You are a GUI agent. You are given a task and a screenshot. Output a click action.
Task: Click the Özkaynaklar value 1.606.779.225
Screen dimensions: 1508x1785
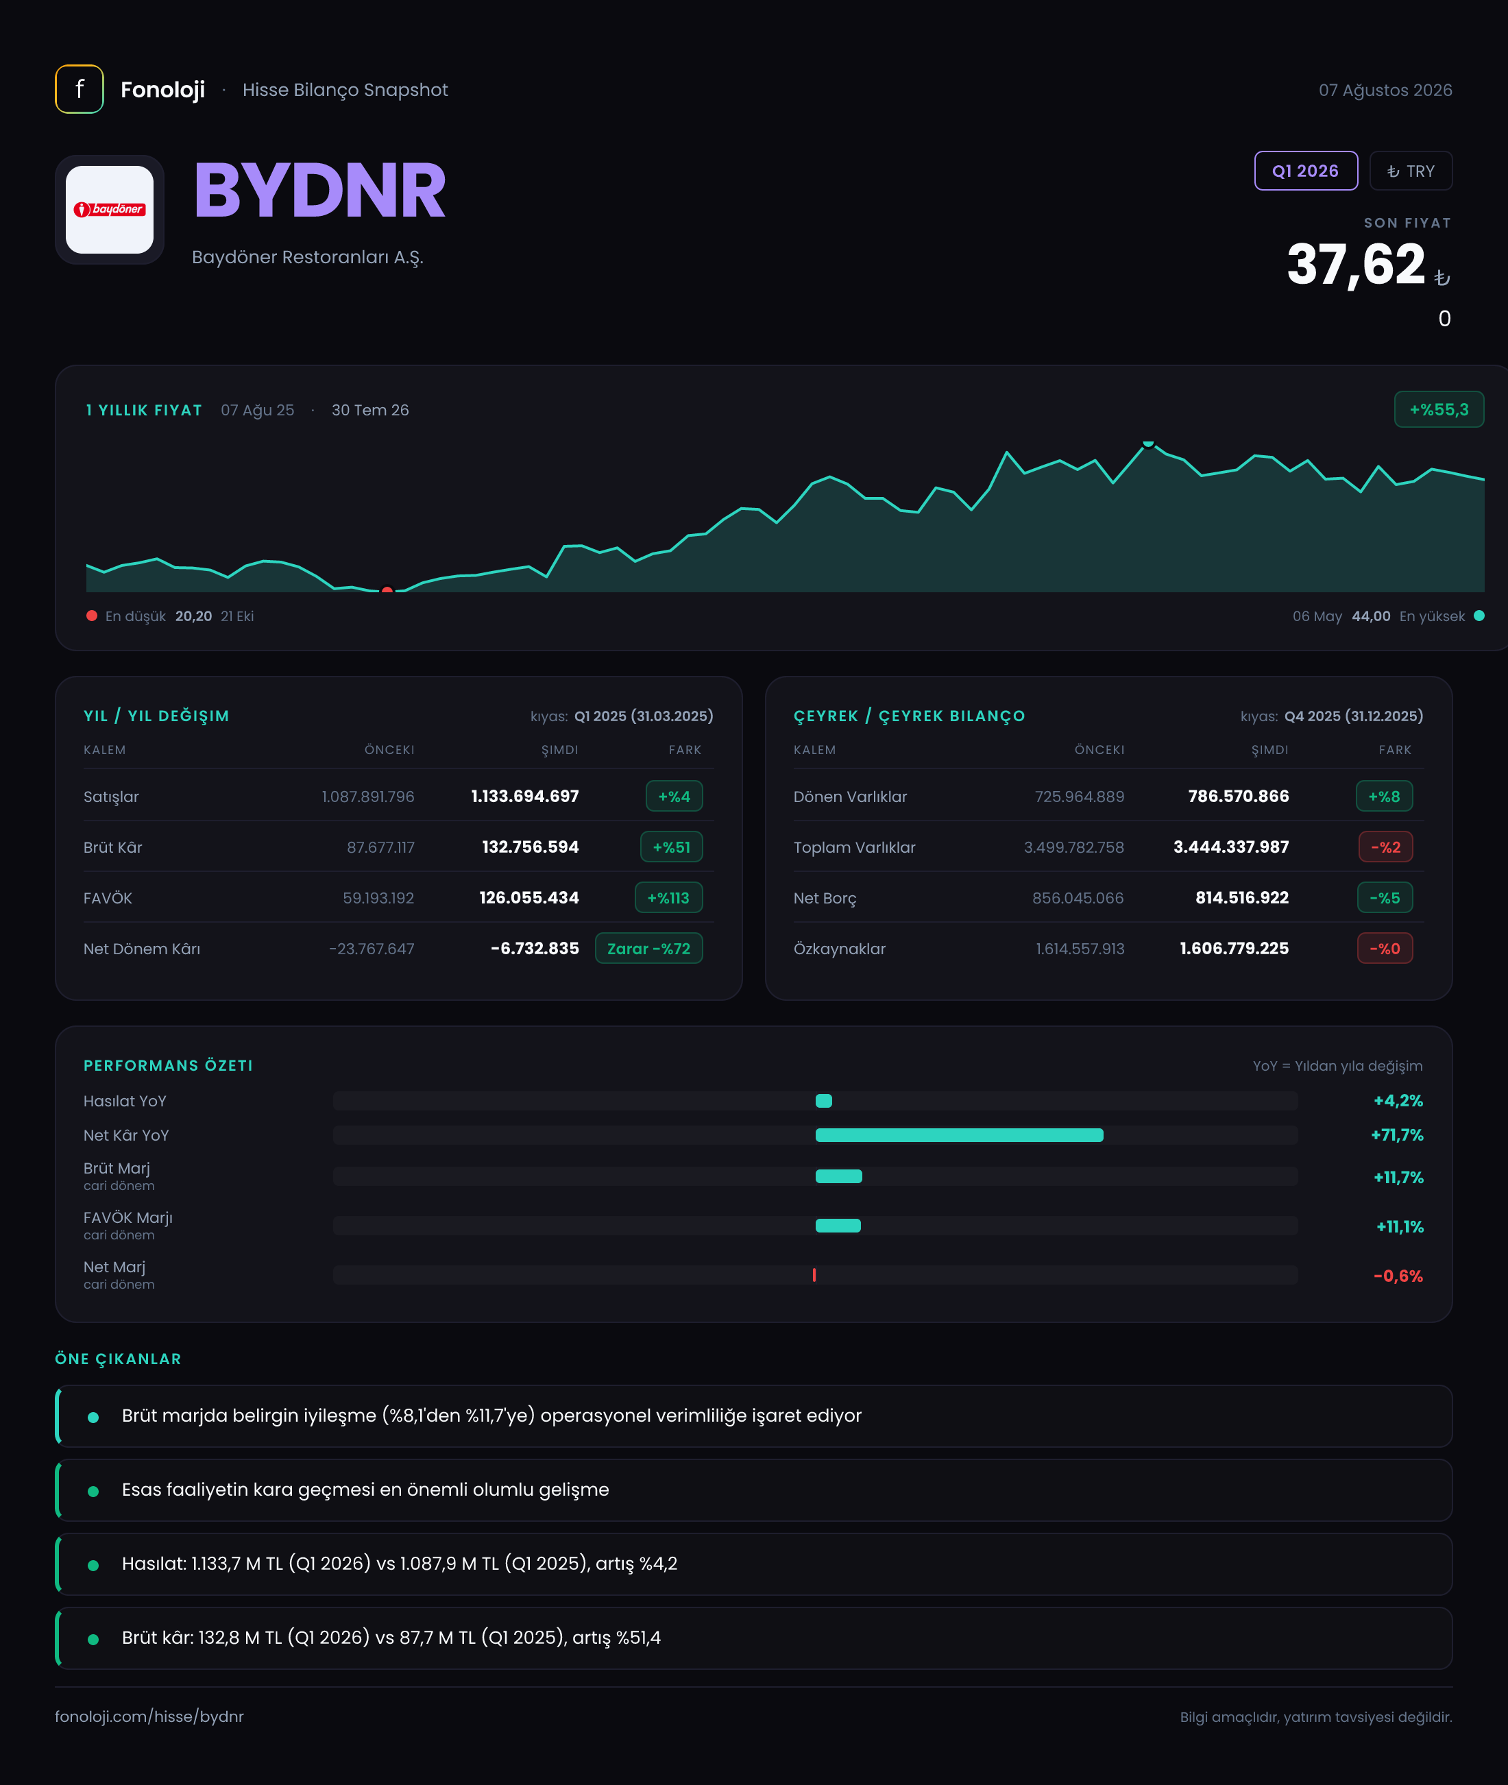pos(1234,948)
